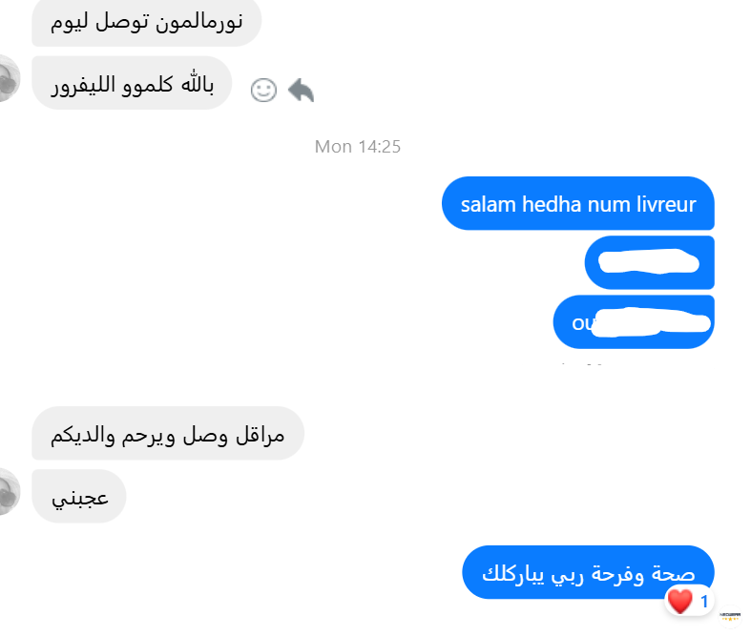
Task: Click the Mon 14:25 timestamp
Action: [x=357, y=147]
